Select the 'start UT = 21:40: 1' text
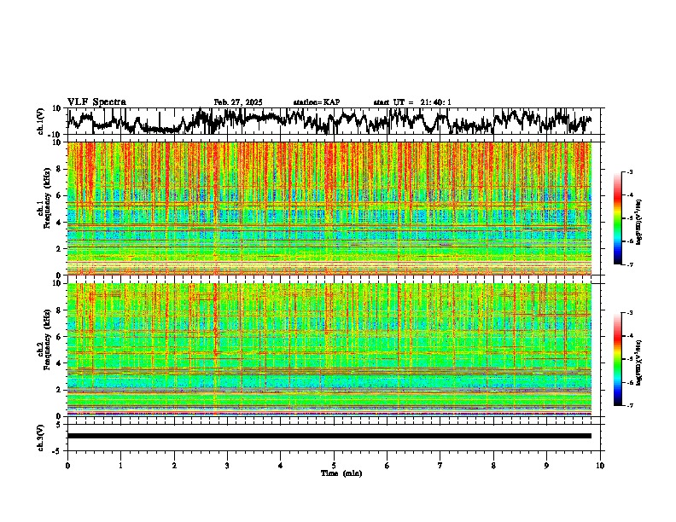 coord(412,102)
